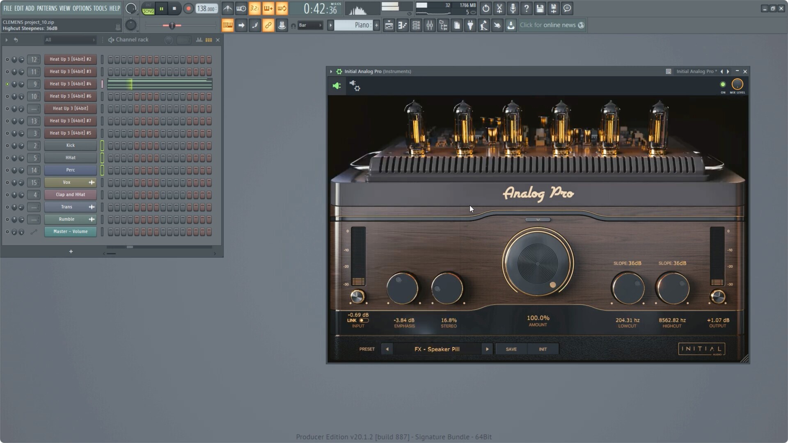Go to previous preset in Analog Pro
The image size is (788, 443).
387,349
